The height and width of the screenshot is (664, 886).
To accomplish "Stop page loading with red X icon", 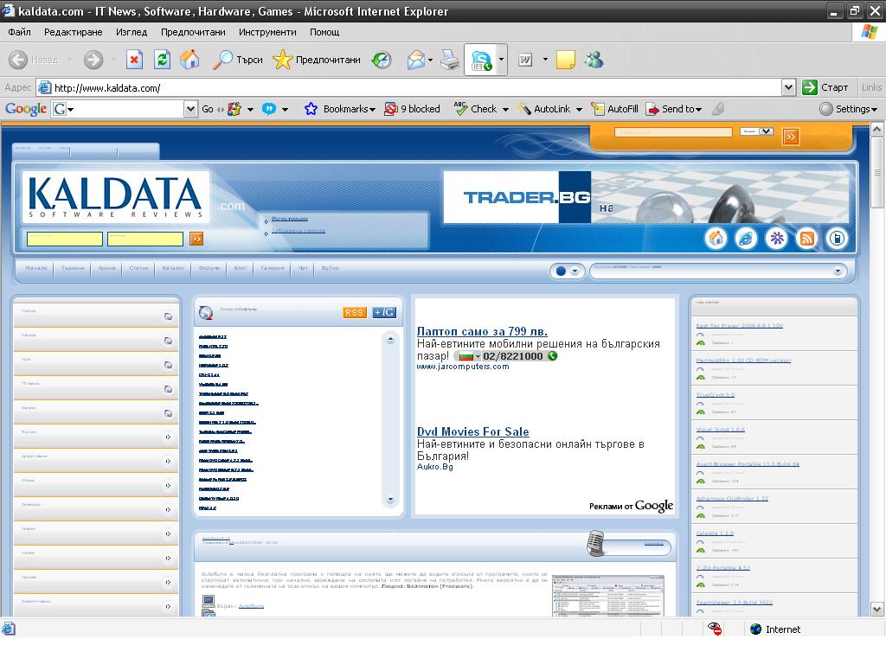I will click(x=134, y=60).
